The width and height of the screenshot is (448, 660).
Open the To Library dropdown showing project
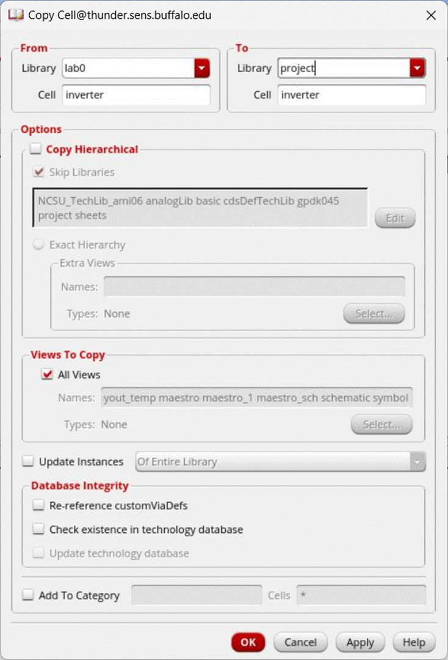click(417, 68)
